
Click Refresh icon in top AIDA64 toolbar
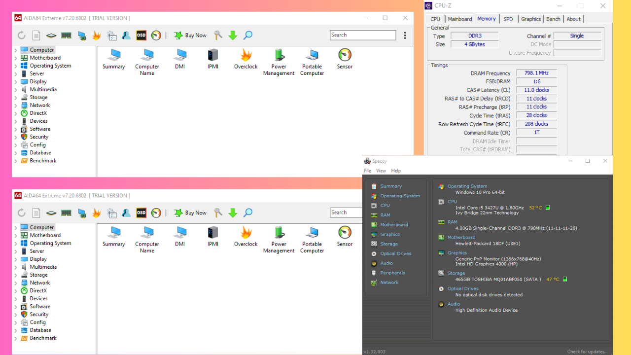[22, 35]
